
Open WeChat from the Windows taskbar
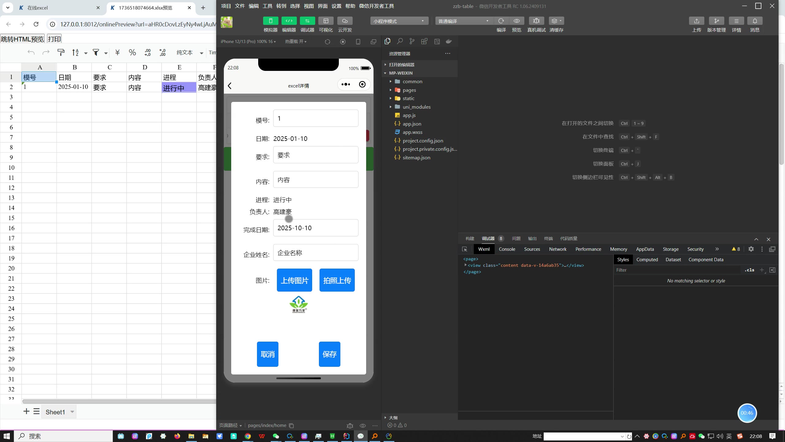tap(276, 436)
